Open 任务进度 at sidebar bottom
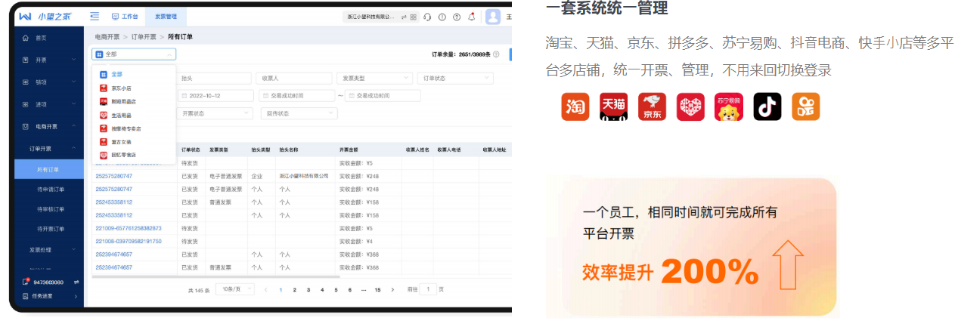 (x=49, y=296)
